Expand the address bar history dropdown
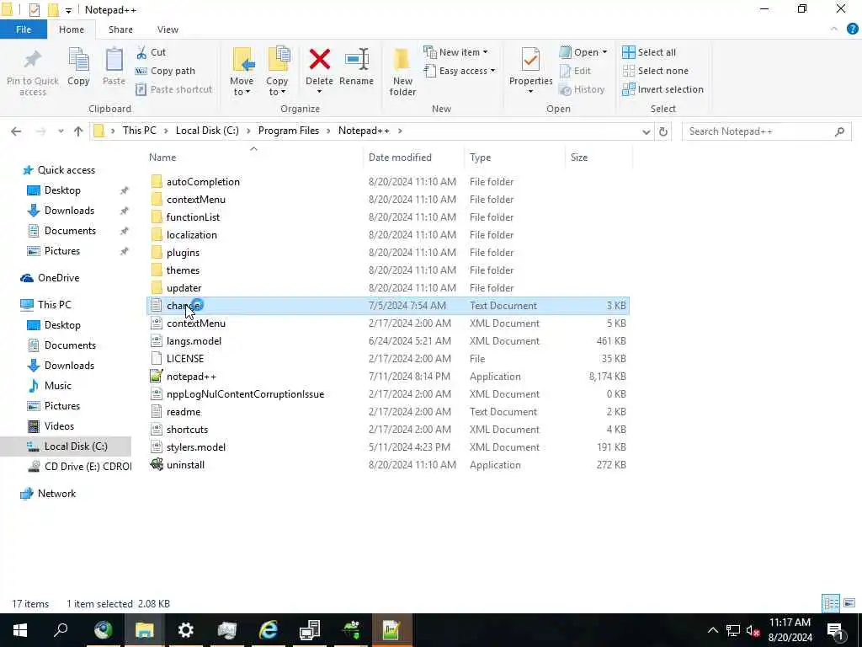Screen dimensions: 862x647 (646, 132)
